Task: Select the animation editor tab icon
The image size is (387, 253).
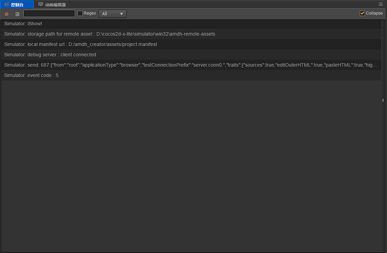Action: (40, 4)
